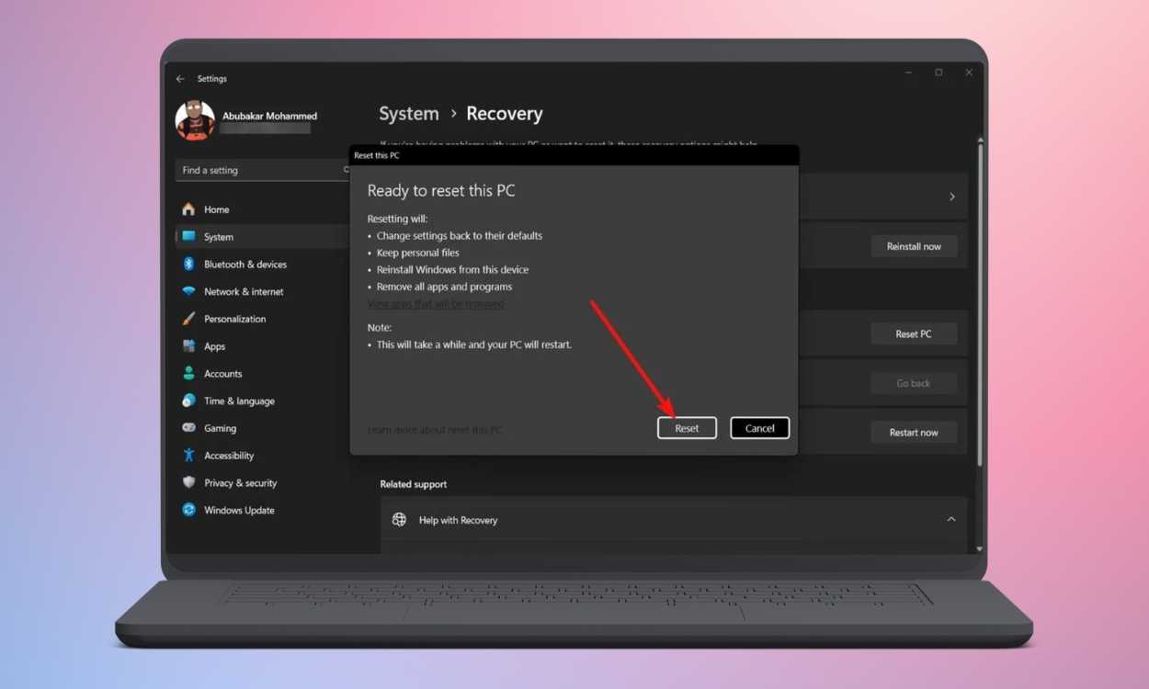
Task: Click the scroll down arrow on Settings scrollbar
Action: (980, 548)
